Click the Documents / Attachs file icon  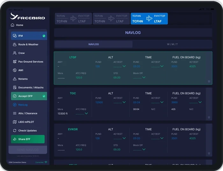pos(15,87)
